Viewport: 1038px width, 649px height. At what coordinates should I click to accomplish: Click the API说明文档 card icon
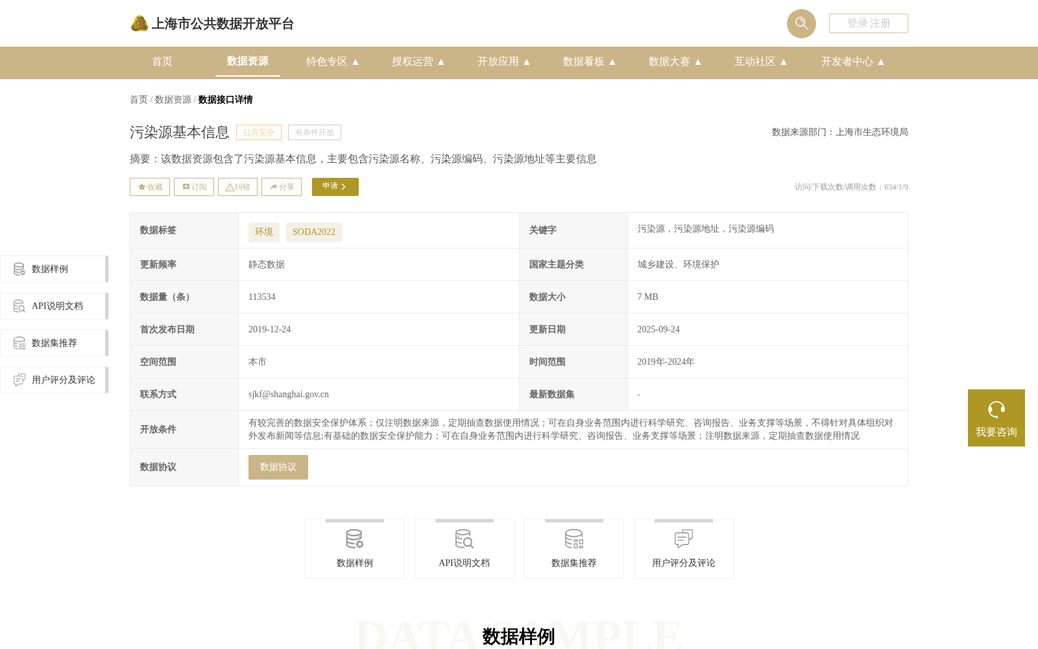tap(465, 539)
